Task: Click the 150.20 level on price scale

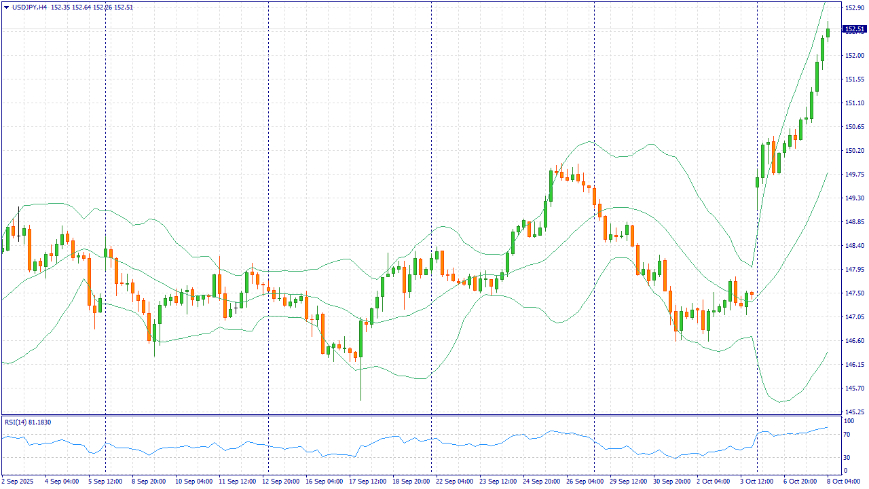Action: 853,151
